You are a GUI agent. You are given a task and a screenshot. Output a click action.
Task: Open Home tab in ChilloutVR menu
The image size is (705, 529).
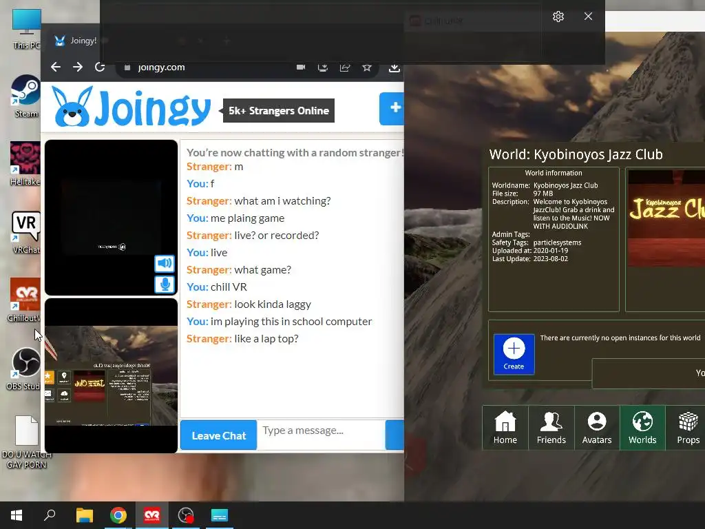[x=505, y=428]
